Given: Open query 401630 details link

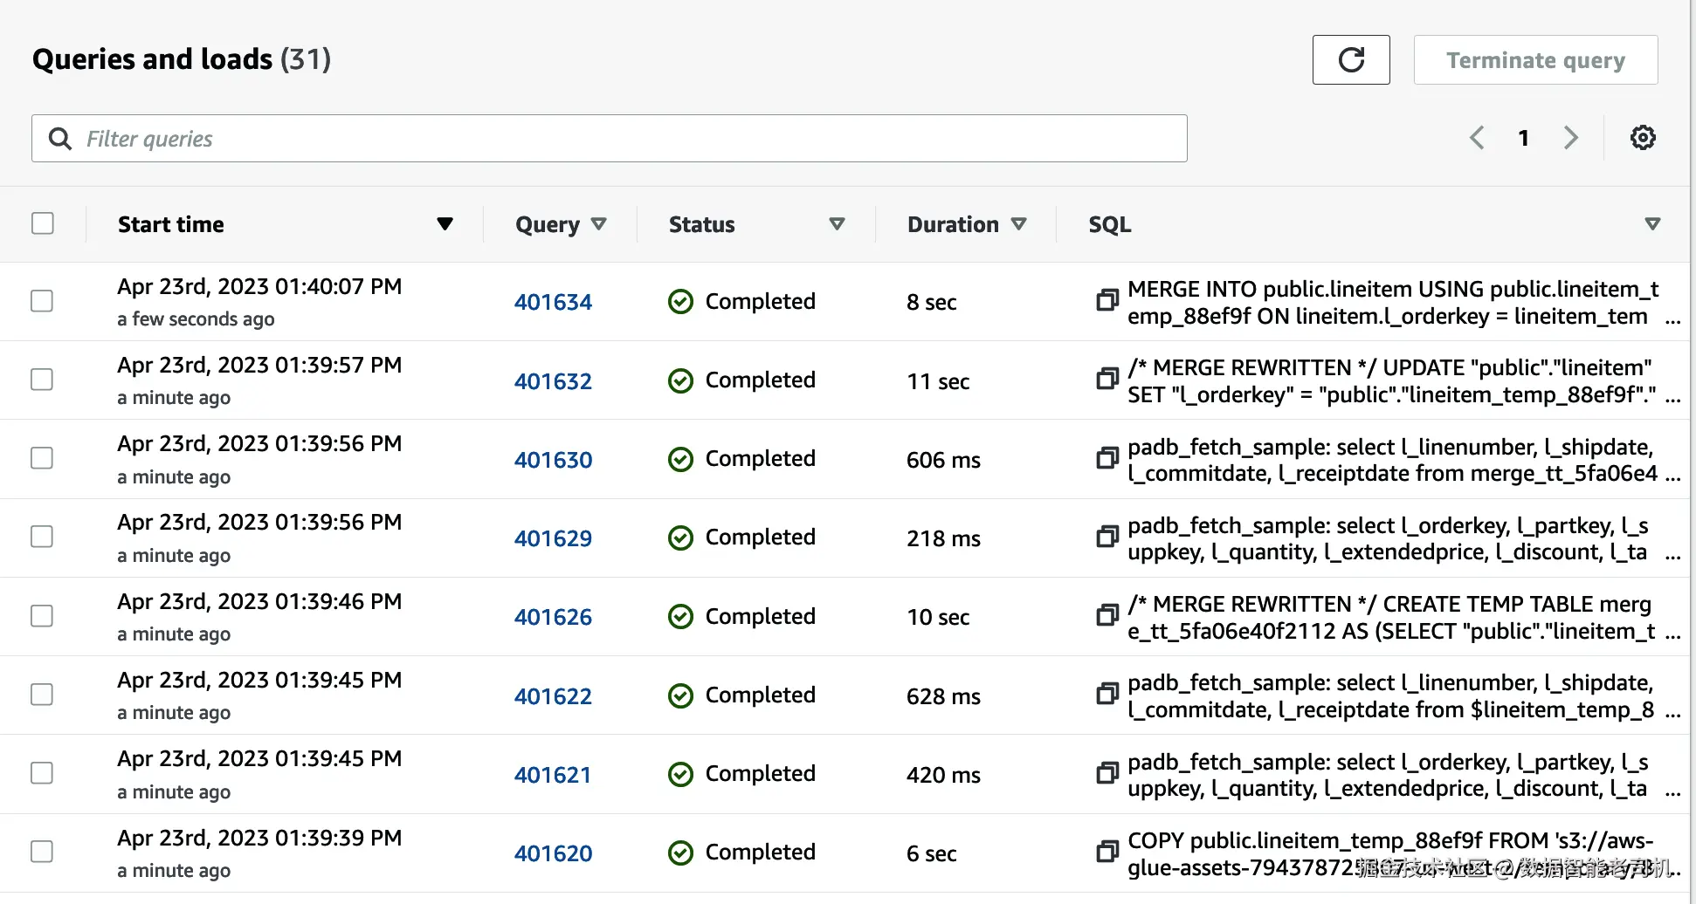Looking at the screenshot, I should point(553,460).
